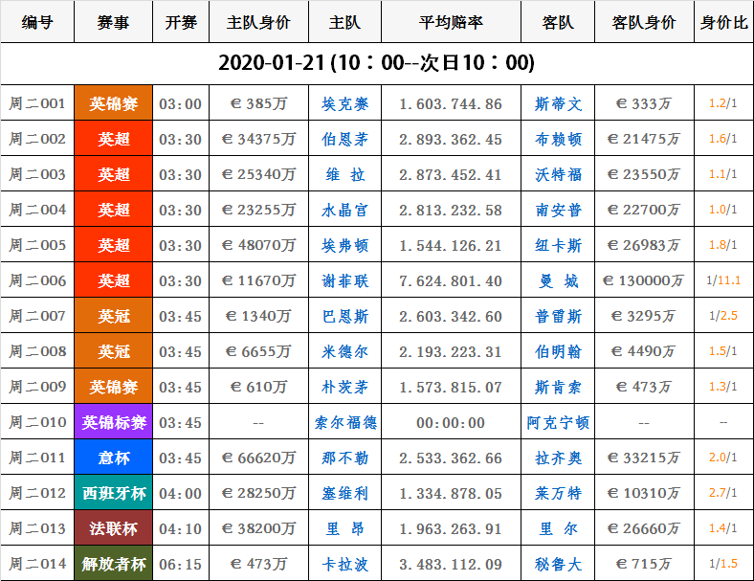Click the 编号 column header
This screenshot has height=581, width=754.
[37, 22]
